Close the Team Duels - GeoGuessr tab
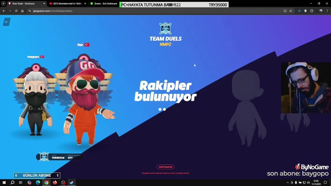The height and width of the screenshot is (186, 331). [44, 4]
